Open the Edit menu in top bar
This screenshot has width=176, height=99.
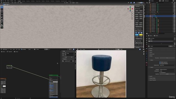pyautogui.click(x=5, y=1)
